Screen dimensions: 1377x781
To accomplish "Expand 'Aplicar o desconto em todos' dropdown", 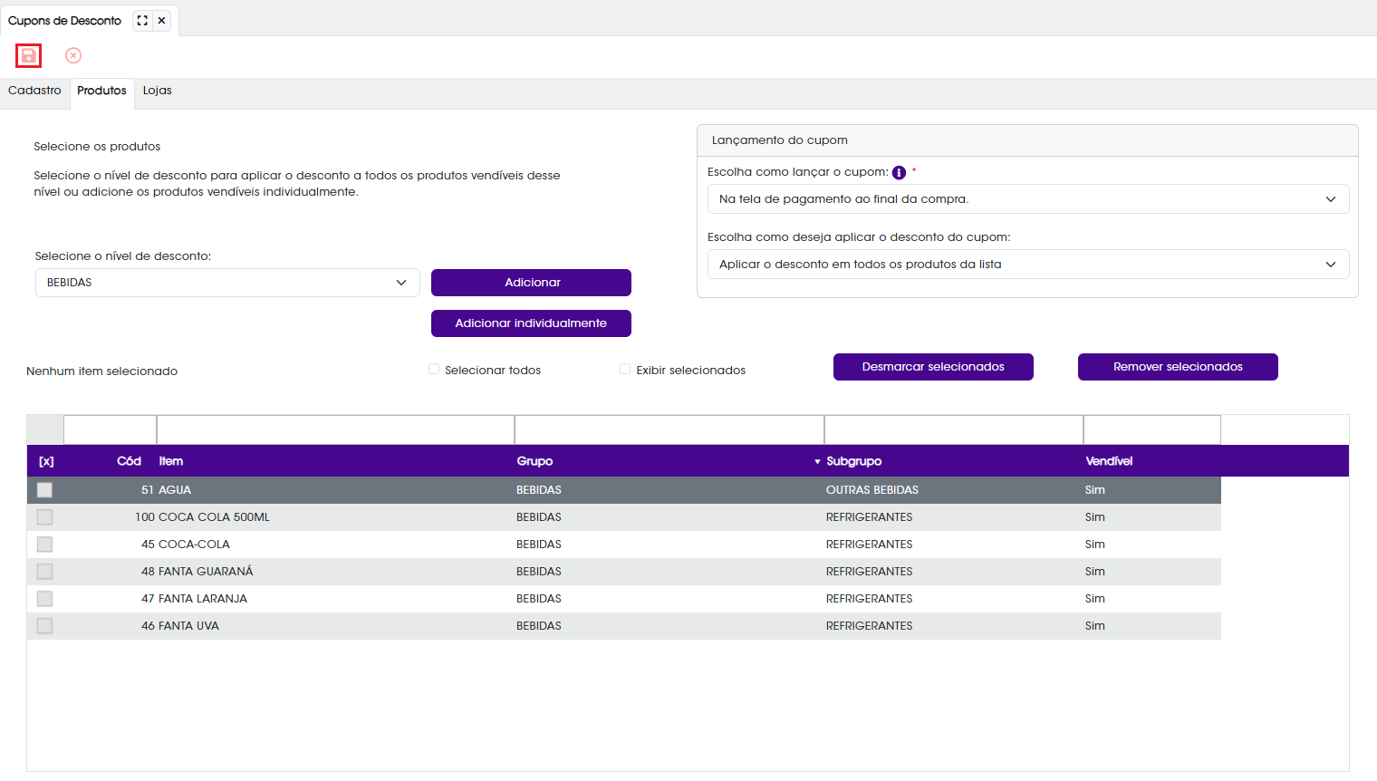I will (1028, 265).
